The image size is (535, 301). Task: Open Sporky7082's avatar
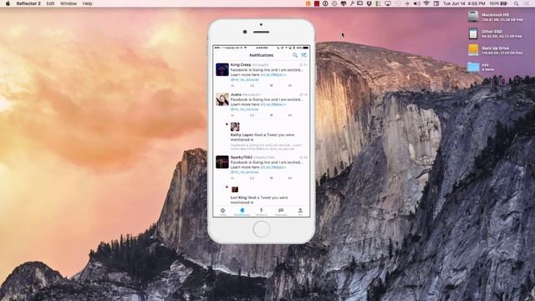[222, 161]
